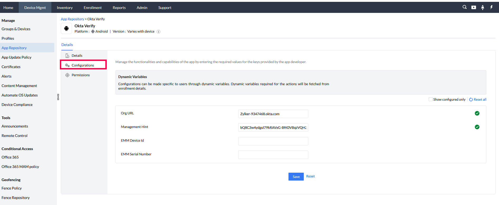Click the Org URL green checkmark icon
The width and height of the screenshot is (499, 205).
pos(477,113)
